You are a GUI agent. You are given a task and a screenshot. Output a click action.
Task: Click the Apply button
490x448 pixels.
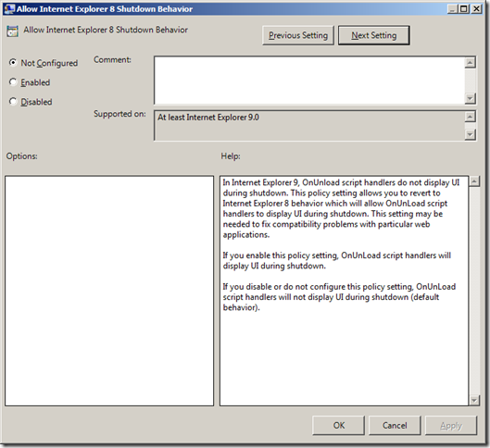coord(451,425)
